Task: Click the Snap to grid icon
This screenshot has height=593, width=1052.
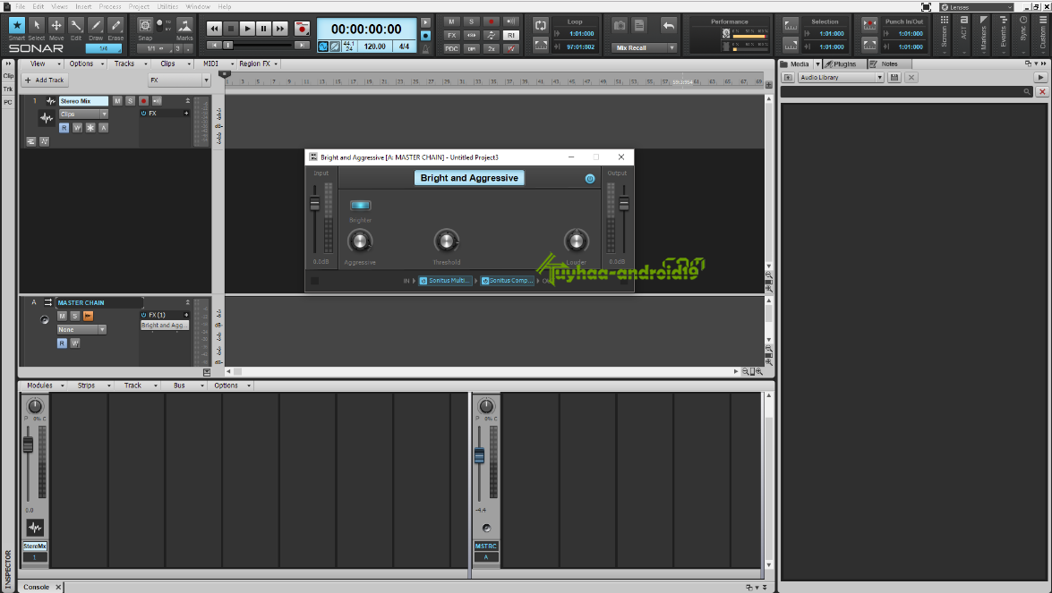Action: coord(145,25)
